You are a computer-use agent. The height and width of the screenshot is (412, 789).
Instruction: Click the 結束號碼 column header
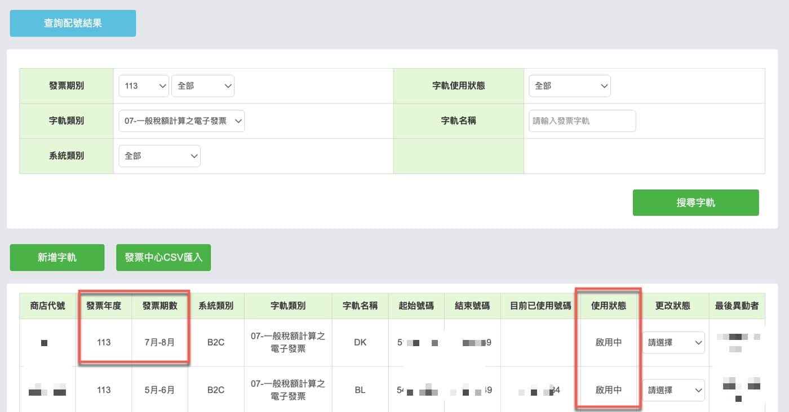[472, 306]
